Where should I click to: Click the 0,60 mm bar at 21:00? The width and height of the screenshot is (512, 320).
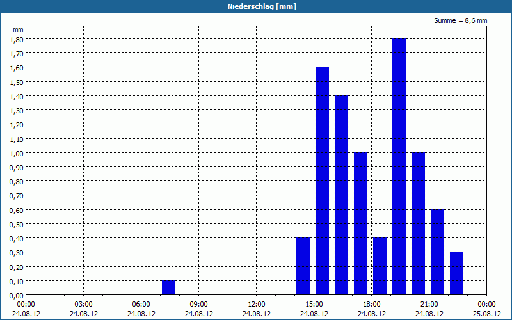(438, 252)
